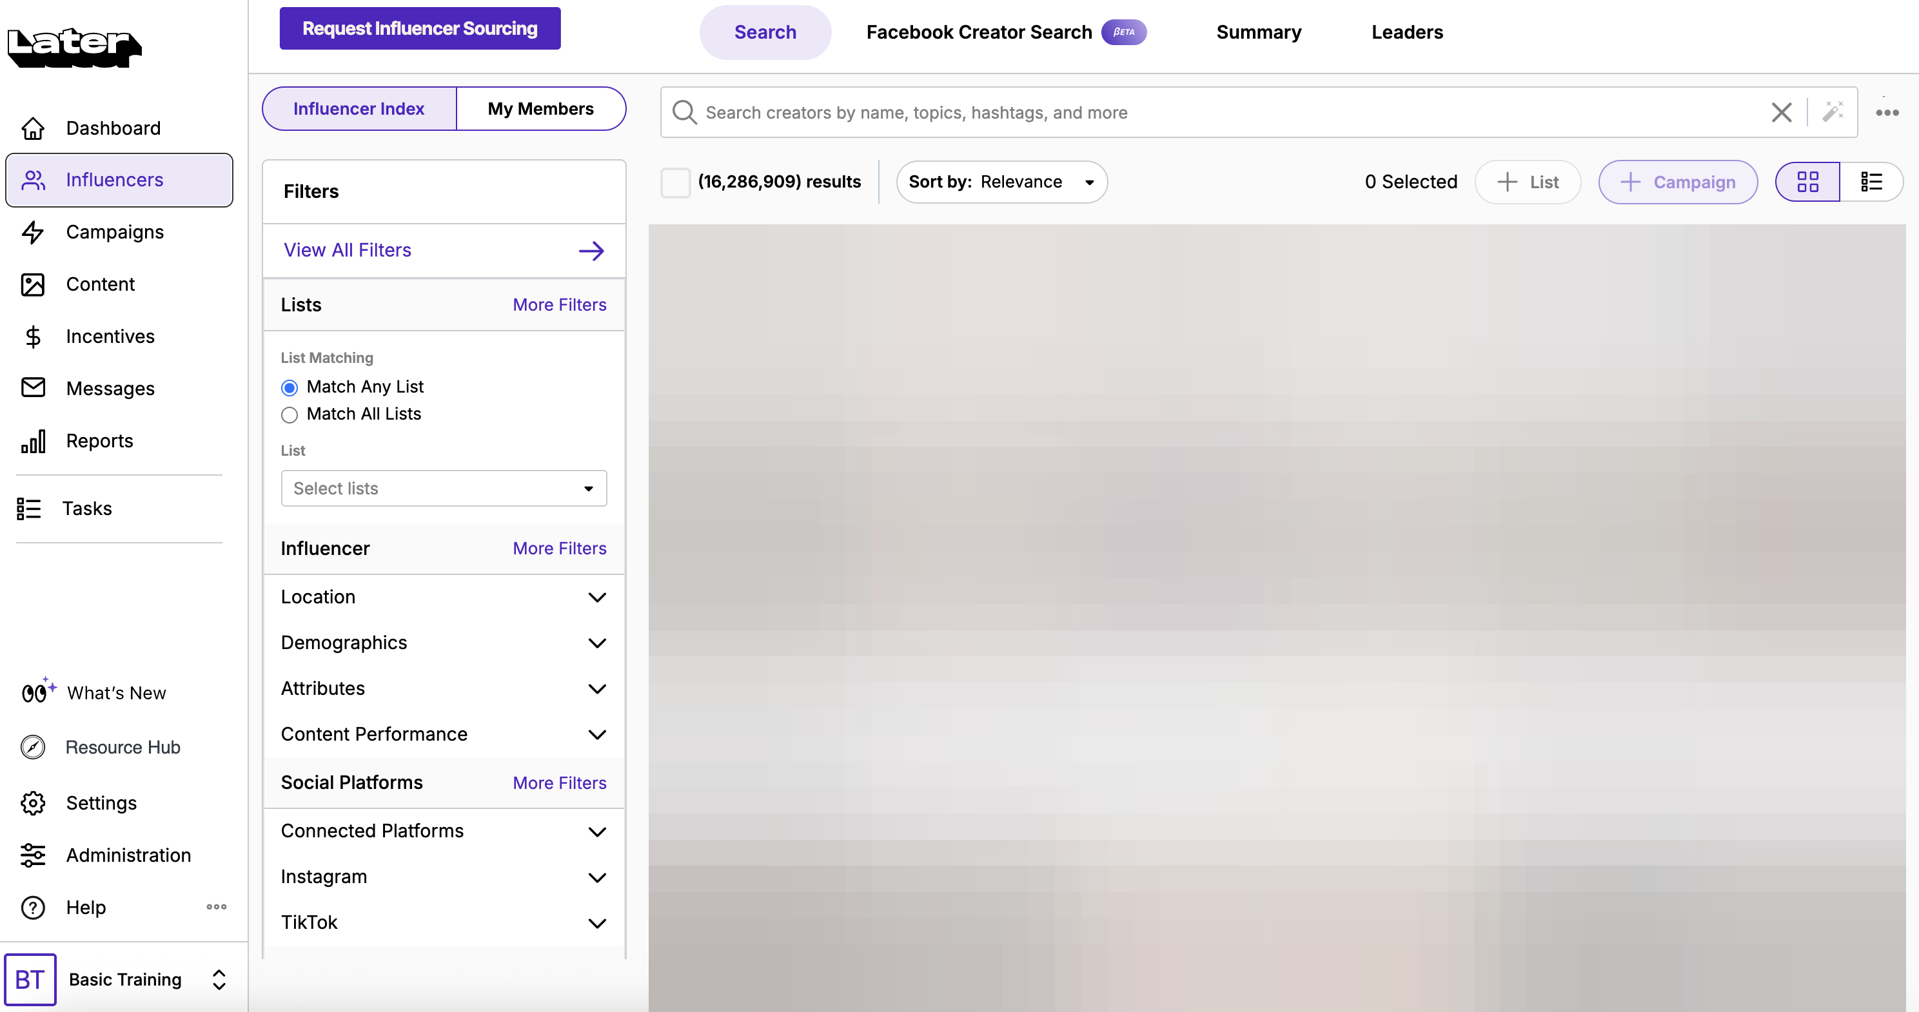Go to Campaigns in the sidebar
This screenshot has width=1919, height=1012.
pyautogui.click(x=119, y=232)
